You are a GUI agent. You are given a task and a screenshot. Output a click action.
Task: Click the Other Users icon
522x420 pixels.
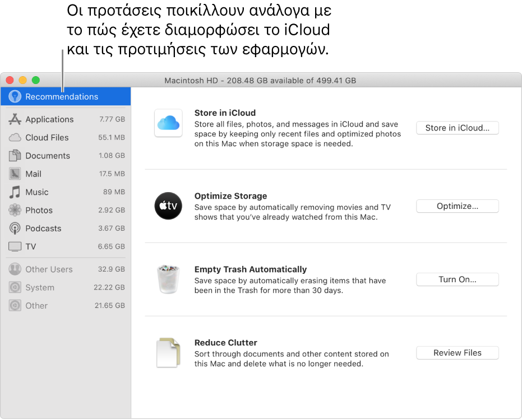(15, 269)
